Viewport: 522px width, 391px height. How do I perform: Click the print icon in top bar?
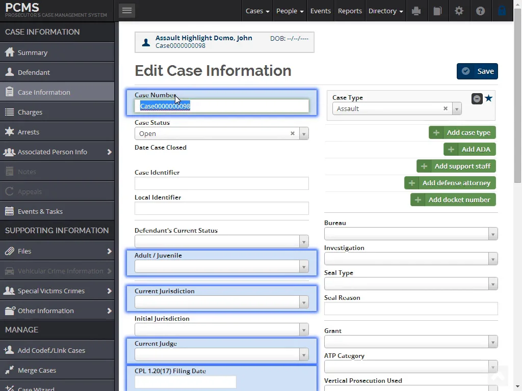pyautogui.click(x=416, y=11)
